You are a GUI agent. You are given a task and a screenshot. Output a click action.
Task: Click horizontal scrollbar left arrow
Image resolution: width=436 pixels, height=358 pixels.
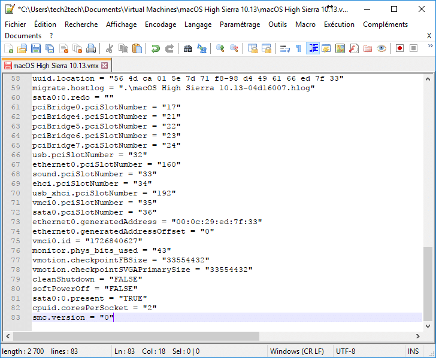pyautogui.click(x=8, y=336)
